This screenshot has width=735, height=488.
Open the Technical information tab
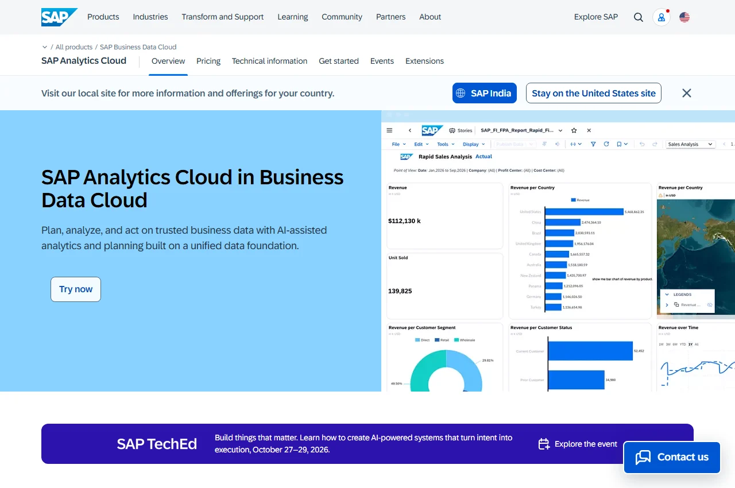pos(269,61)
